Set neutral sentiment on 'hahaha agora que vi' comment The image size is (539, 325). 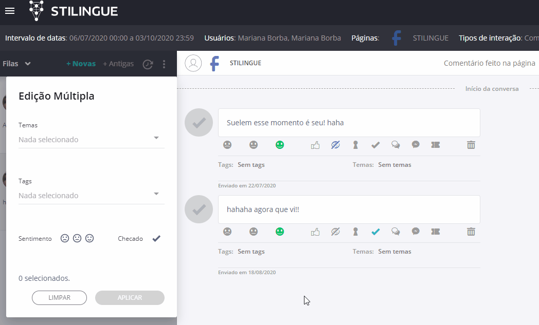(254, 232)
